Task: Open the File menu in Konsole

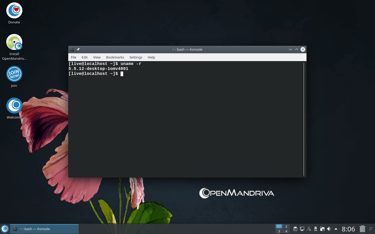Action: (73, 57)
